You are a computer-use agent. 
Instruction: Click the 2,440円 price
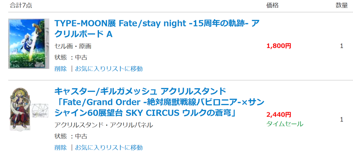pyautogui.click(x=279, y=114)
